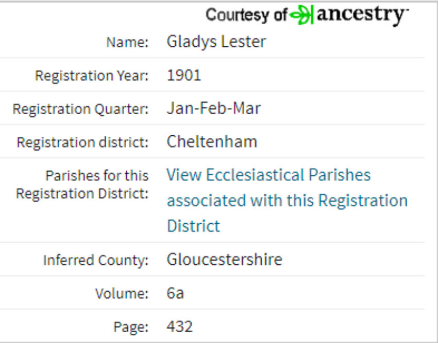Click the Page value 432
Viewport: 438px width, 343px height.
click(180, 326)
